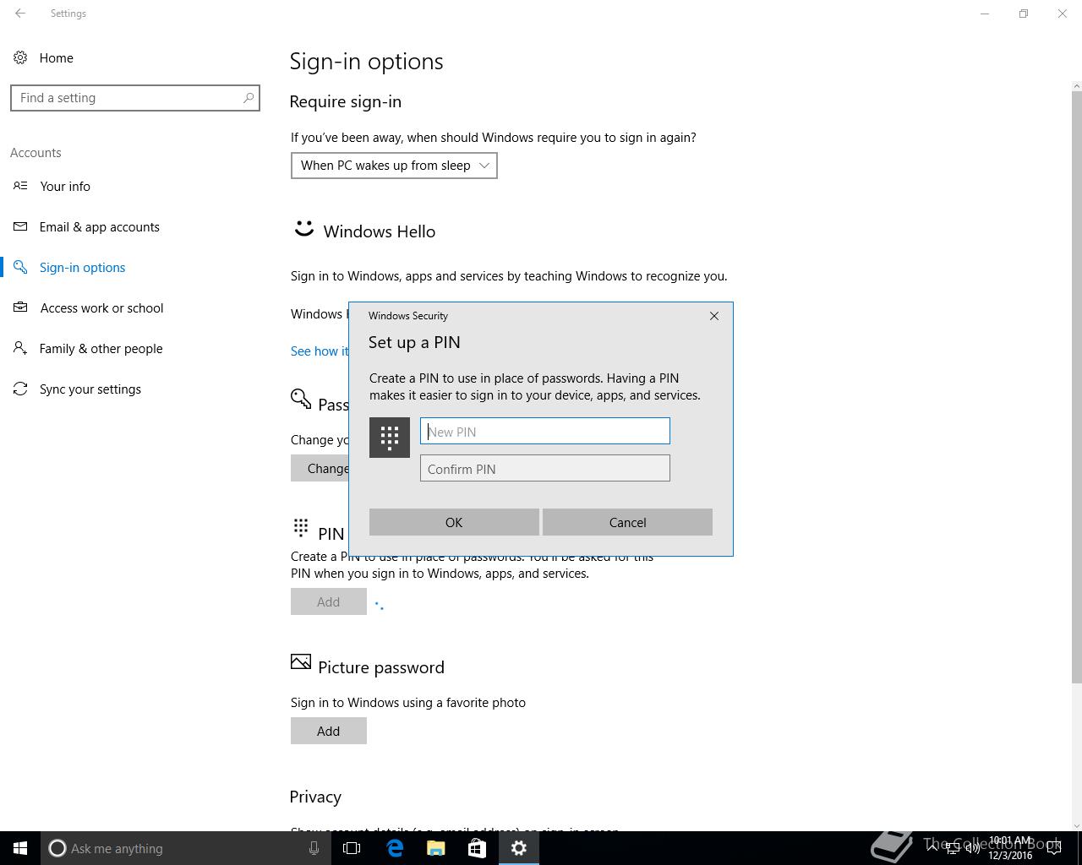Click the Require sign-in heading

[x=346, y=101]
